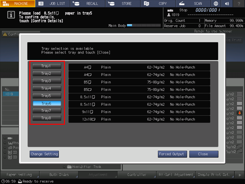This screenshot has height=184, width=245.
Task: Select Tray1 in tray list
Action: (x=47, y=66)
